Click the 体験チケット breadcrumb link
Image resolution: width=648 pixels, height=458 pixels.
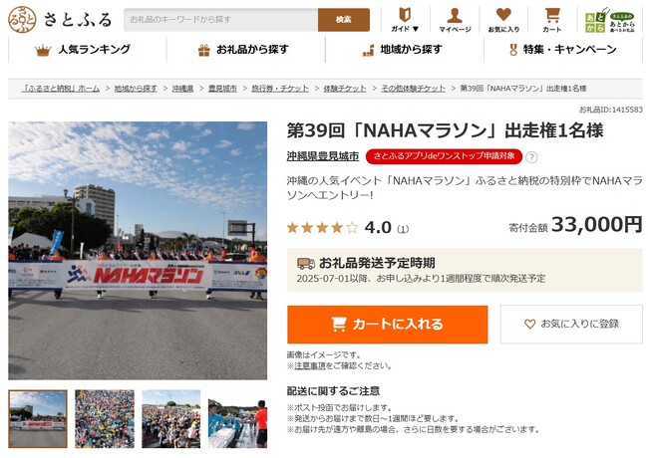[345, 89]
